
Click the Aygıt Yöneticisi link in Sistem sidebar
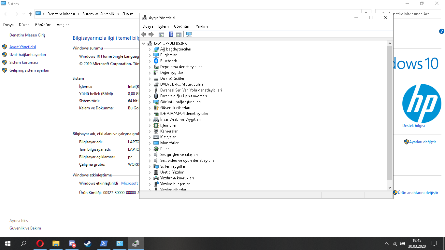pos(23,47)
